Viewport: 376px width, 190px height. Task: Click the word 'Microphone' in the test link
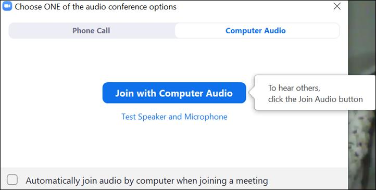click(x=206, y=117)
